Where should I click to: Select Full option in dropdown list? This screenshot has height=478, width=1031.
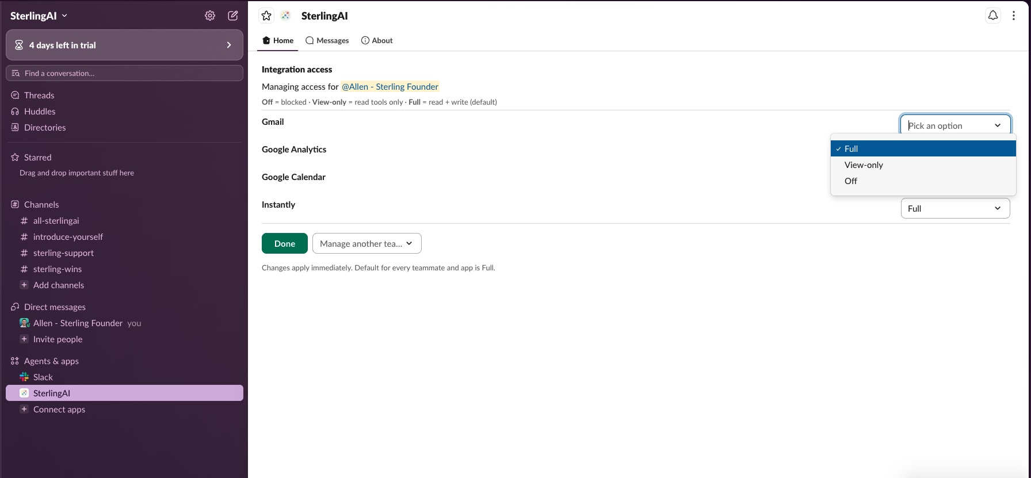click(x=923, y=148)
